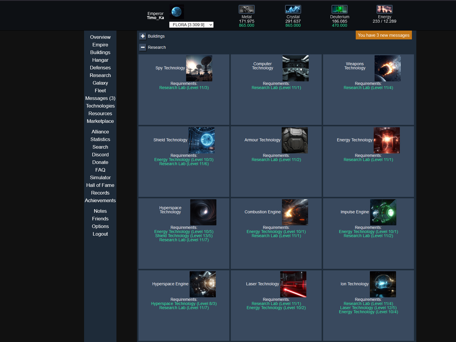Open Marketplace from the sidebar

[x=100, y=121]
